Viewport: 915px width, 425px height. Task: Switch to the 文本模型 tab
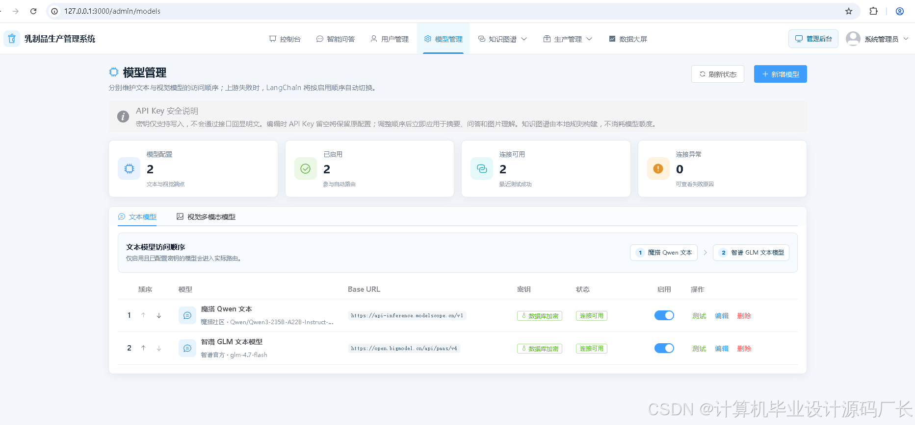[x=137, y=217]
